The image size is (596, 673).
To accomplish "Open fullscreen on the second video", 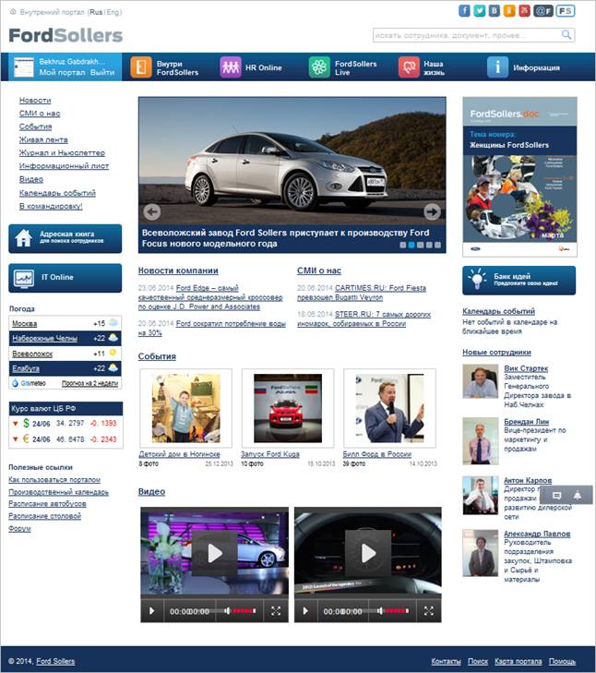I will point(429,611).
